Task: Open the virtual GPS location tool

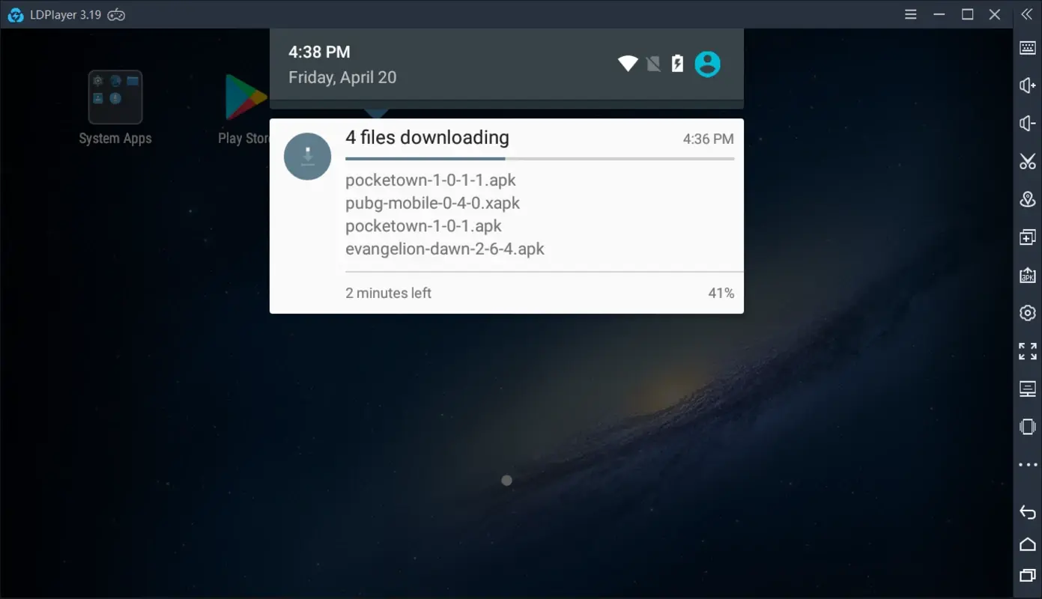Action: coord(1027,199)
